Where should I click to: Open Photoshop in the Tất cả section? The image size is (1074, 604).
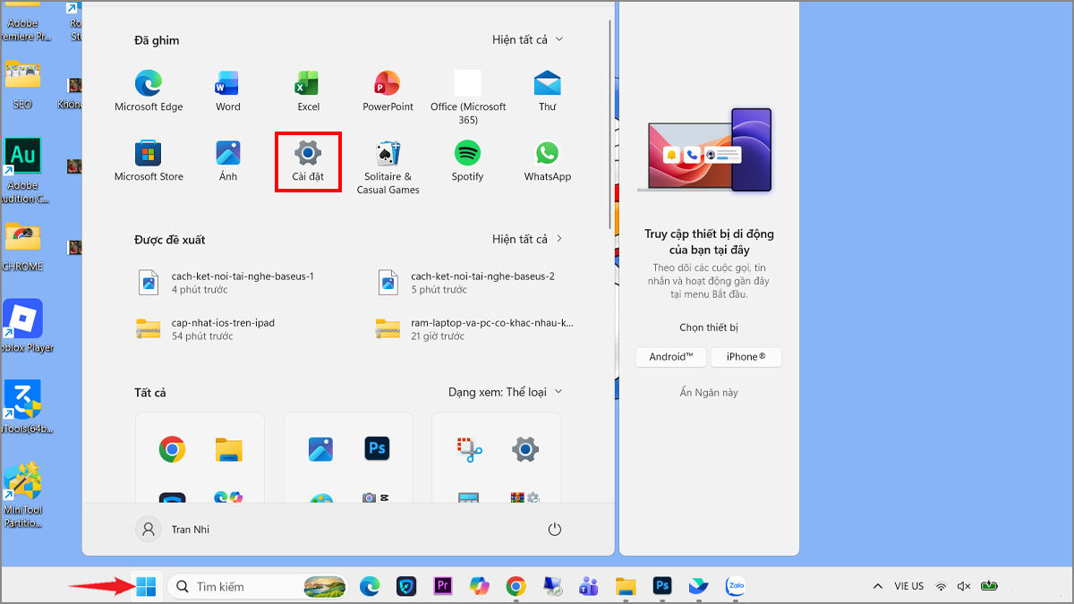pyautogui.click(x=377, y=448)
